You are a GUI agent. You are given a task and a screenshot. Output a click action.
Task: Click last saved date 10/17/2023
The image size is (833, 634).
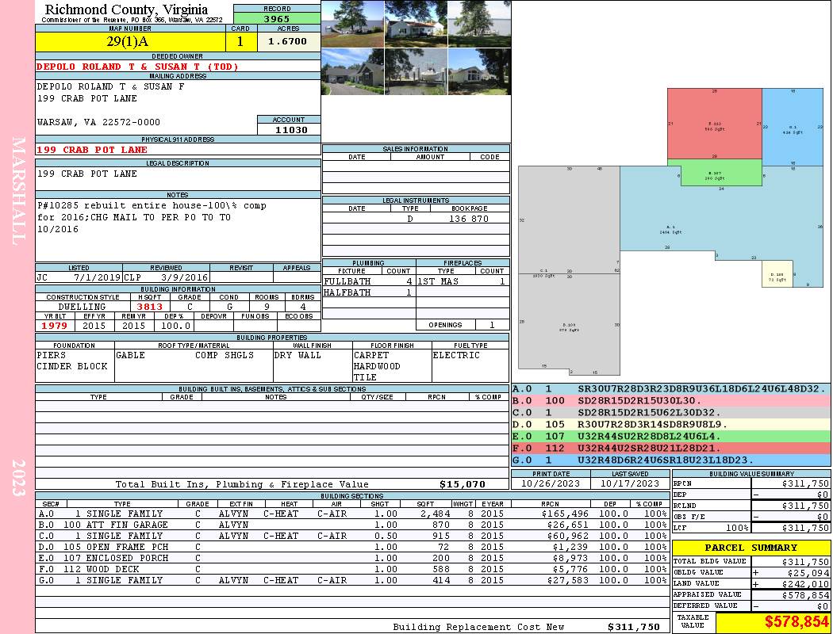[x=630, y=483]
